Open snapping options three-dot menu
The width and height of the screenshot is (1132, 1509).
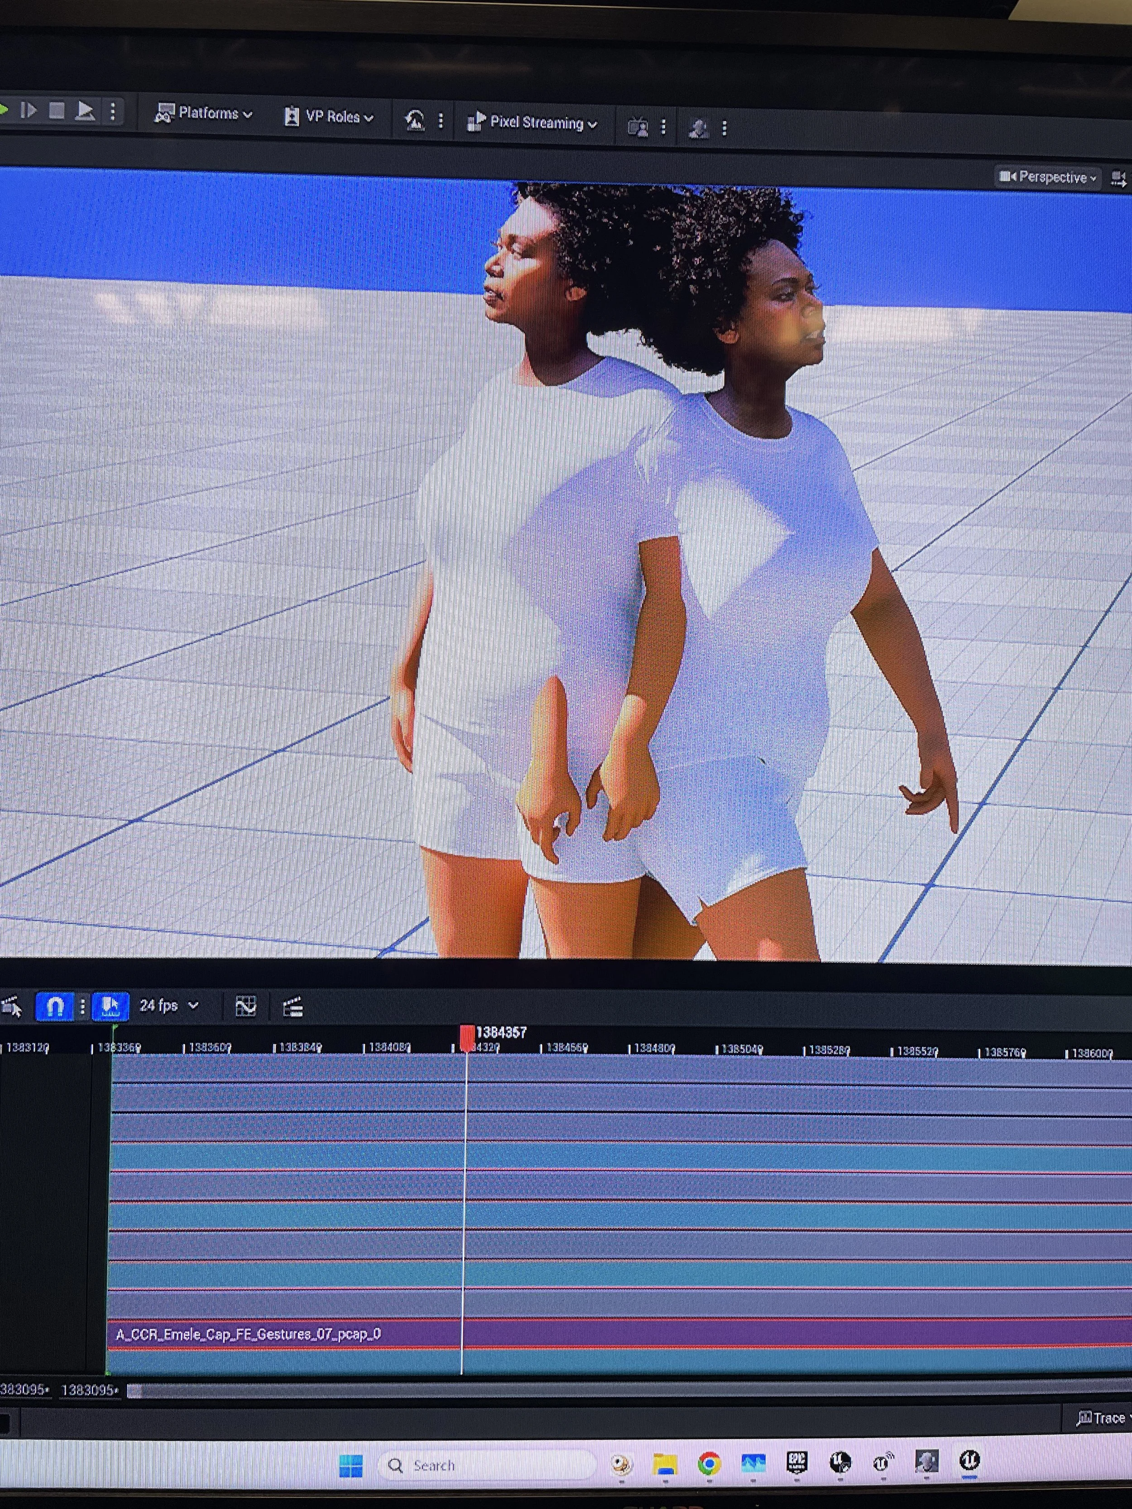pyautogui.click(x=82, y=1006)
